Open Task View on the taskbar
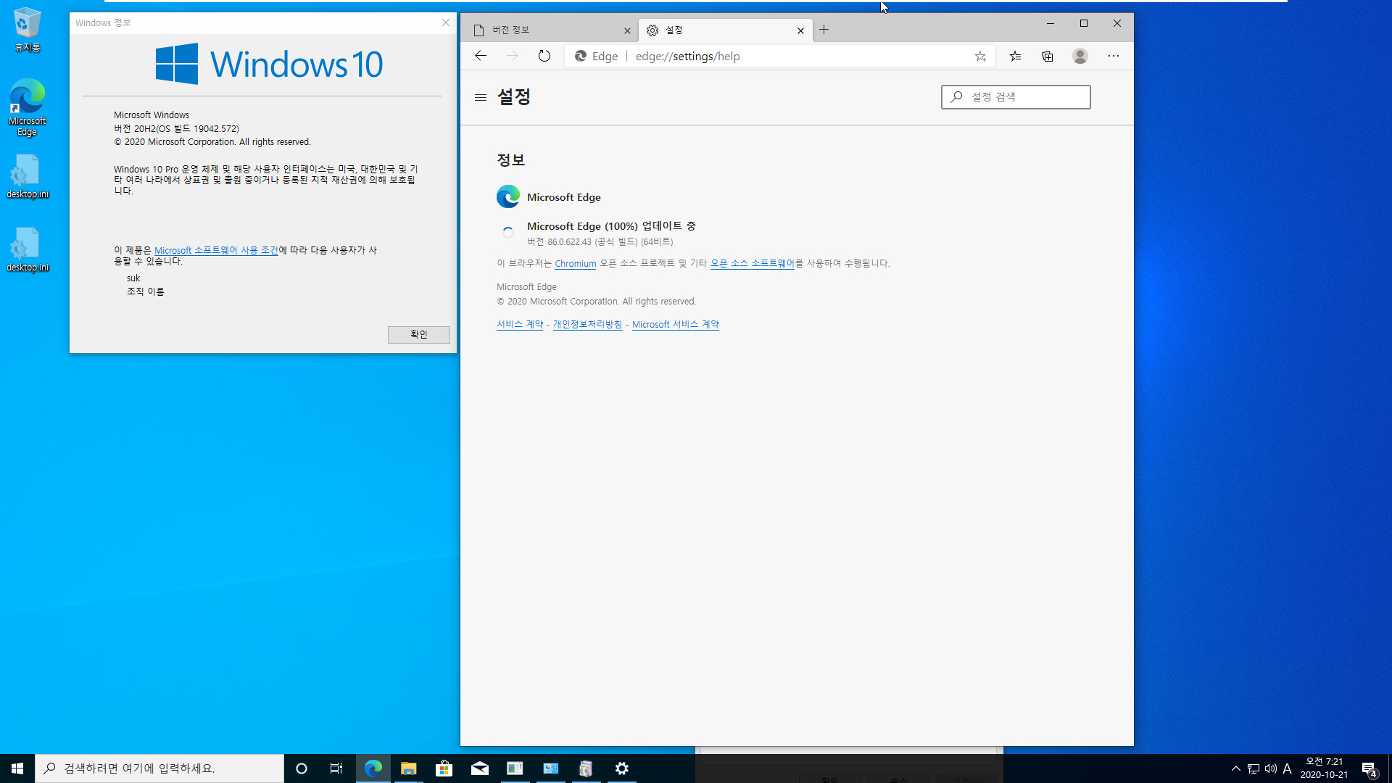The width and height of the screenshot is (1392, 783). [x=336, y=768]
